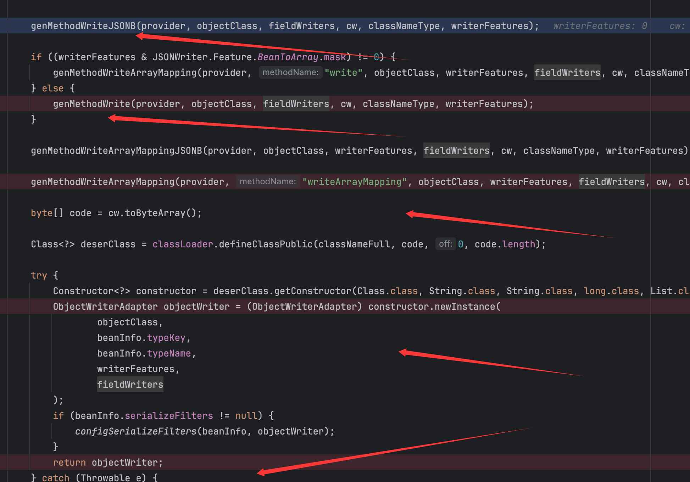Screen dimensions: 690x482
Task: Click the toByteArray method call
Action: (155, 213)
